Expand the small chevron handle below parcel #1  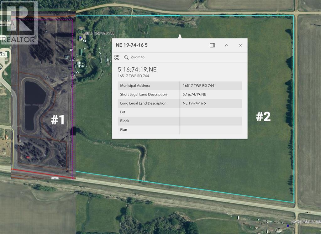coord(55,178)
